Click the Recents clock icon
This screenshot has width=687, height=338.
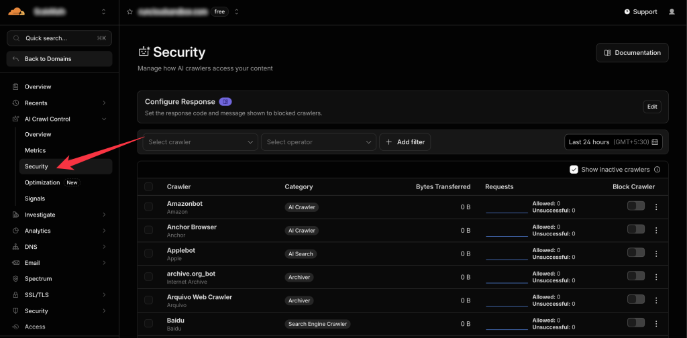[16, 103]
